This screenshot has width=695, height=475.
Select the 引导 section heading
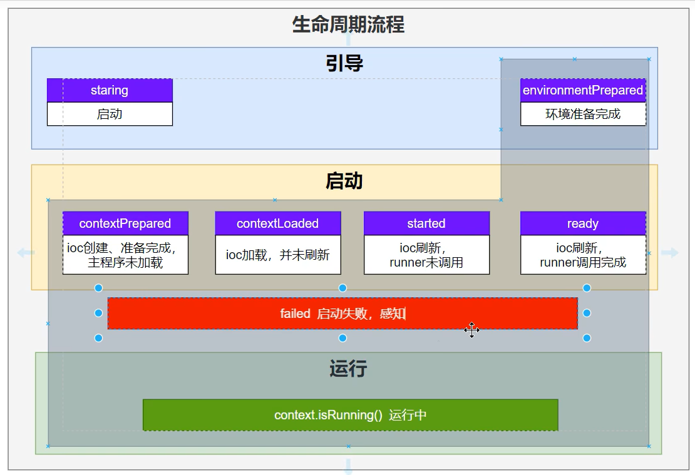(x=344, y=63)
